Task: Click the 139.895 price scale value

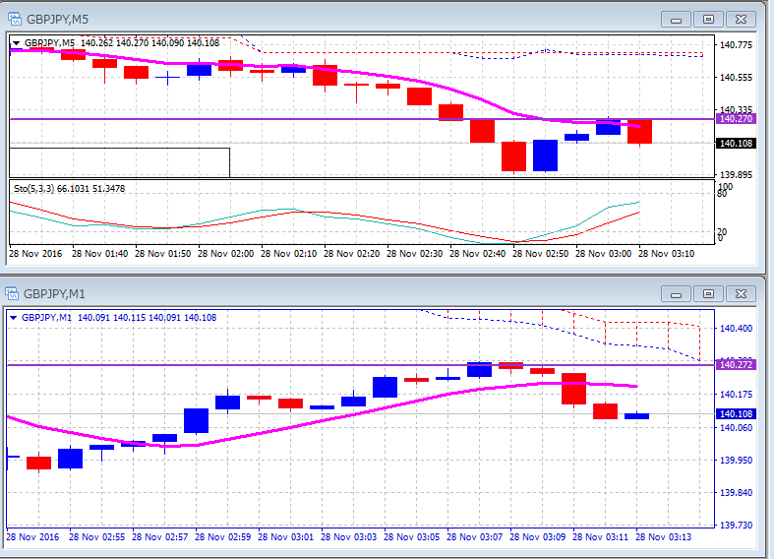Action: [x=736, y=175]
